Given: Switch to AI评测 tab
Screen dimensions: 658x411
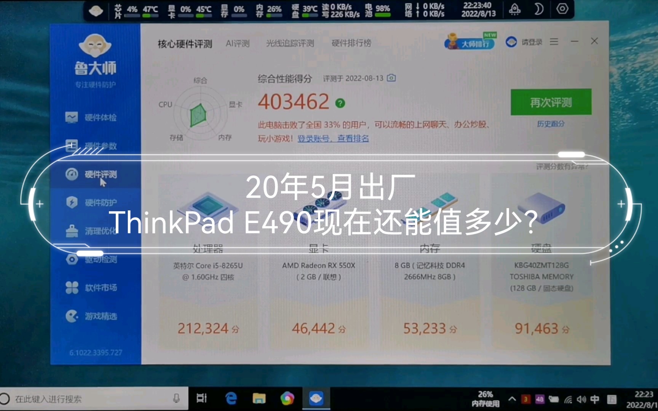Looking at the screenshot, I should [x=238, y=43].
